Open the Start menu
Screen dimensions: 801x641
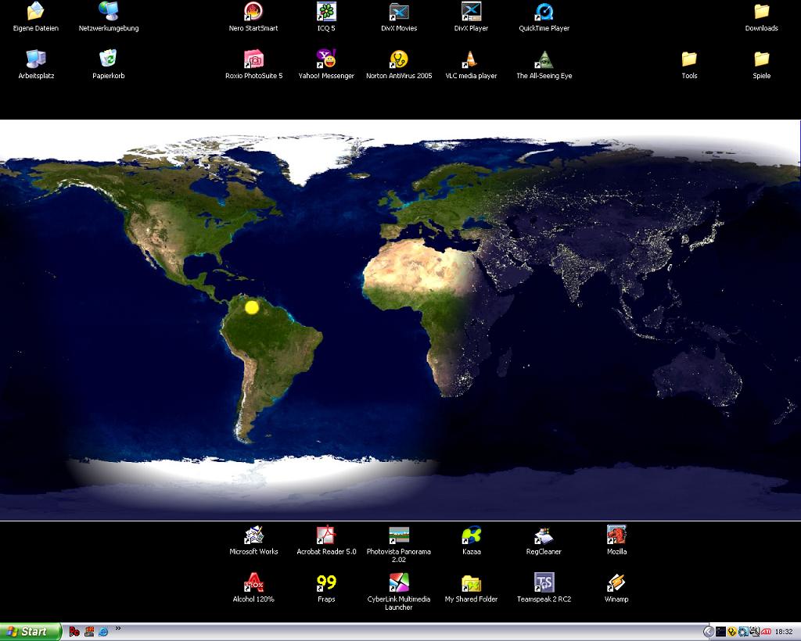point(30,632)
